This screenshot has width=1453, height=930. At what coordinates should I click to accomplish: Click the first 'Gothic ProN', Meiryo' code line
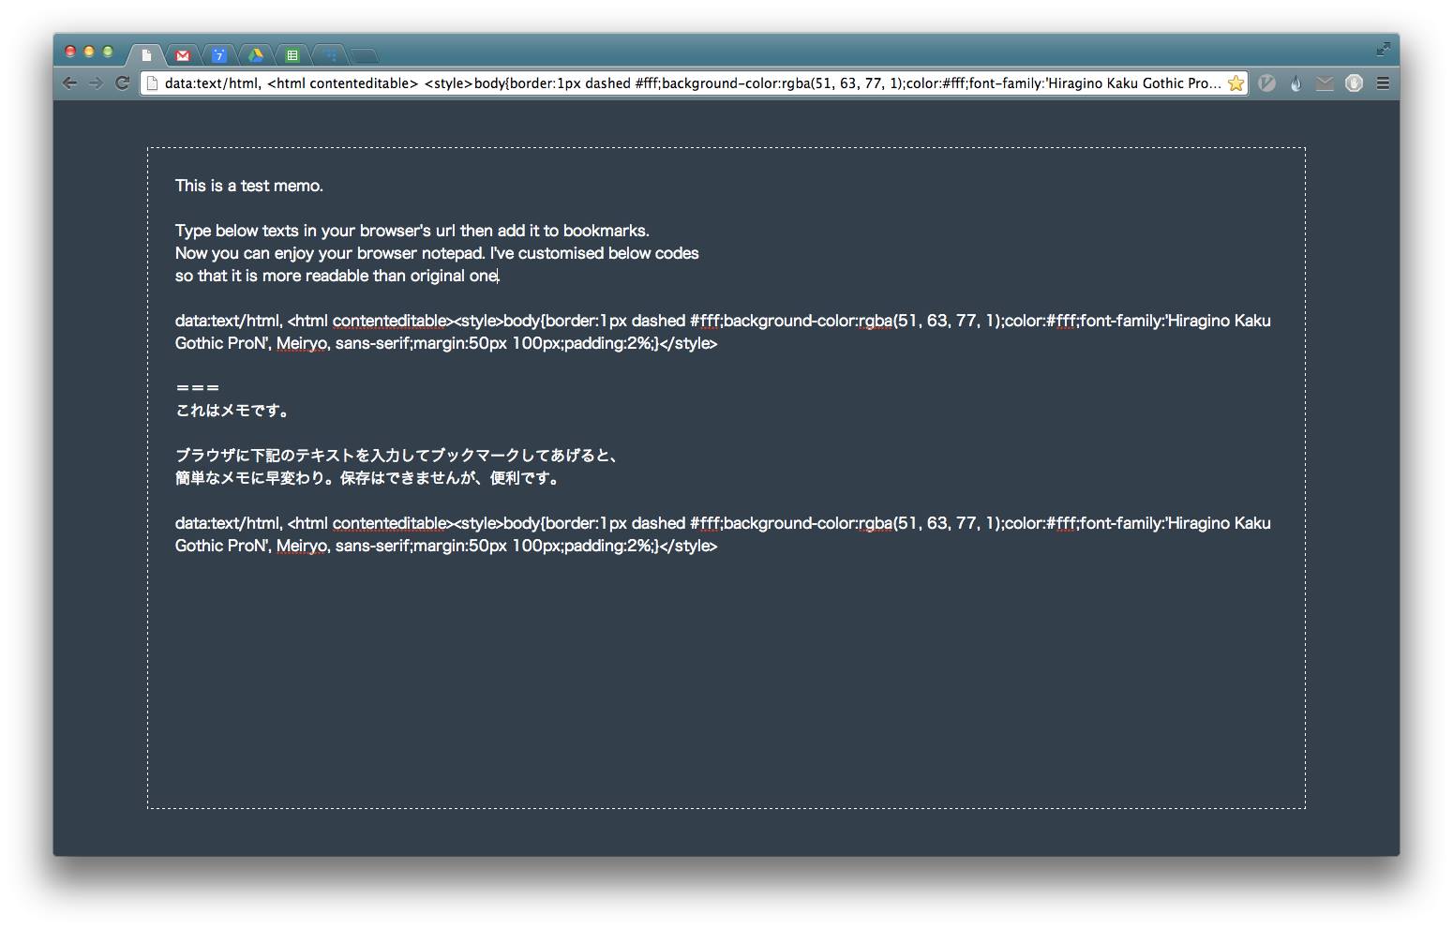[x=446, y=343]
